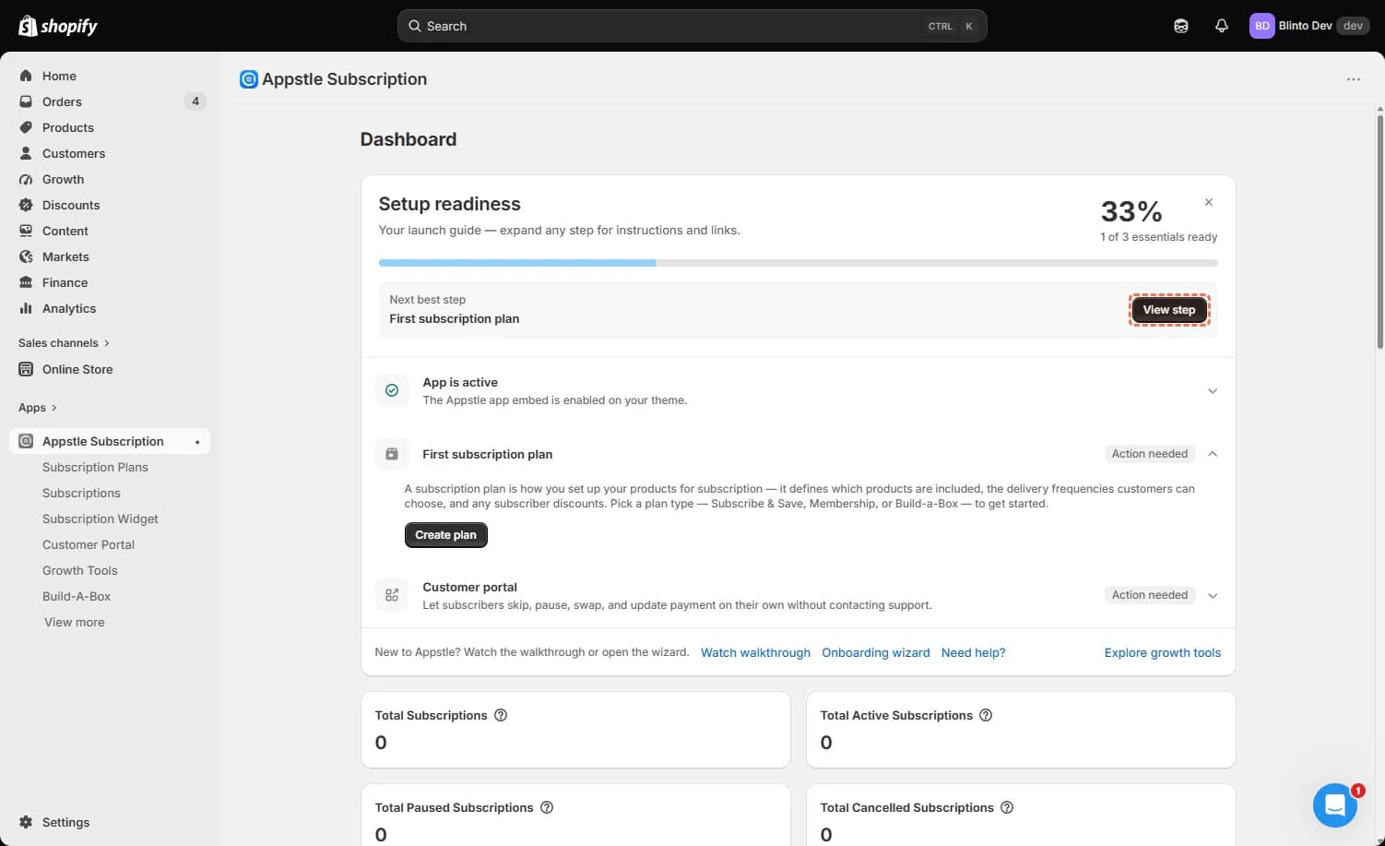
Task: Click the Shopify logo
Action: click(x=58, y=26)
